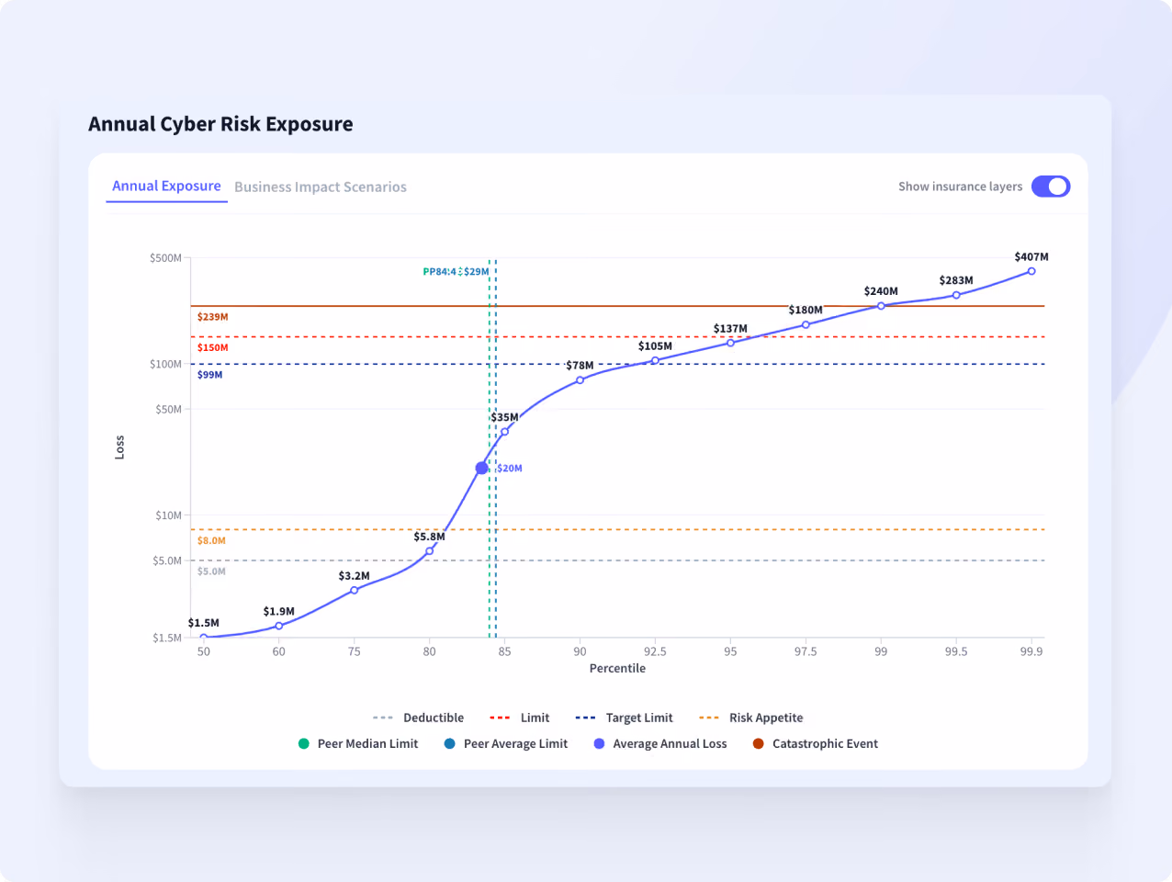Click the $283M data point
1172x882 pixels.
(x=956, y=295)
